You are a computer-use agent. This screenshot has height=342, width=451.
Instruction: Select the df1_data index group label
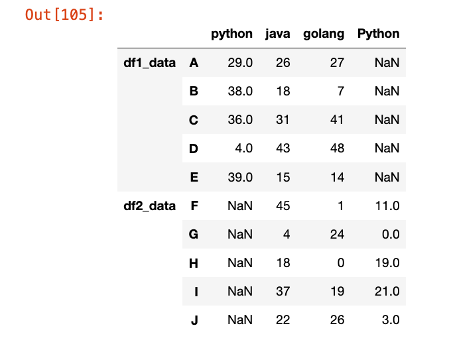click(x=150, y=63)
